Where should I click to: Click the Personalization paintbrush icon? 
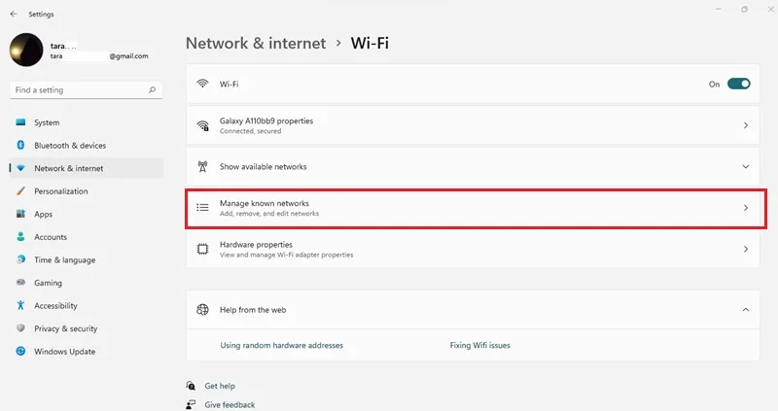pyautogui.click(x=20, y=190)
